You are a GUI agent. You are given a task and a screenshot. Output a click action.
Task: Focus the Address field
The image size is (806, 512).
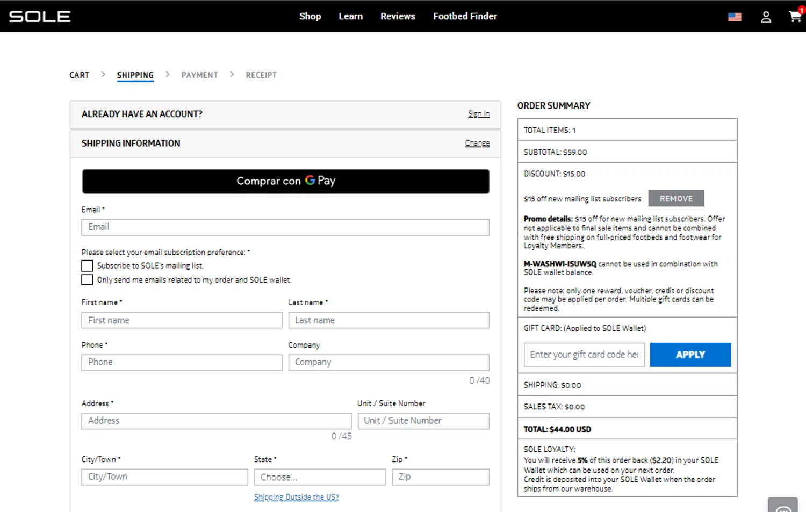tap(217, 421)
